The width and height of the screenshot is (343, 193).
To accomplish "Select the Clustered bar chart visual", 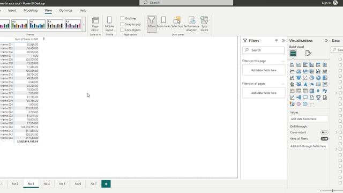I will click(x=305, y=65).
